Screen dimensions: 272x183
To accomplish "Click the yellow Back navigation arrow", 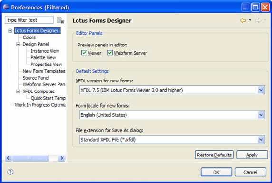I will 243,20.
